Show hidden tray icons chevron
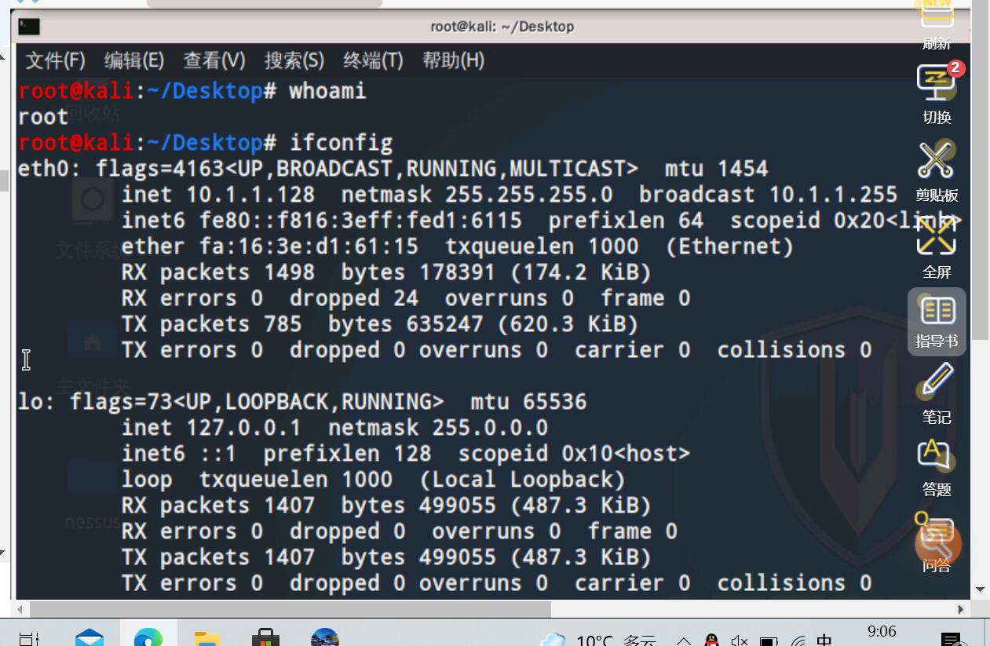This screenshot has width=990, height=646. tap(684, 641)
